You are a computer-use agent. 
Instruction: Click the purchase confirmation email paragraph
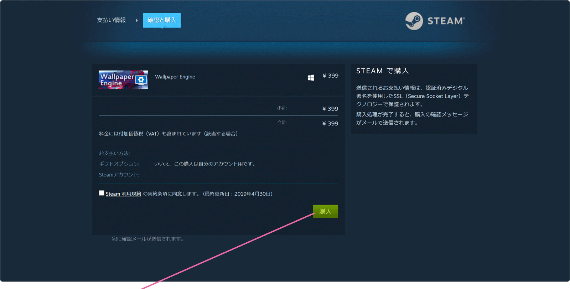[x=412, y=118]
